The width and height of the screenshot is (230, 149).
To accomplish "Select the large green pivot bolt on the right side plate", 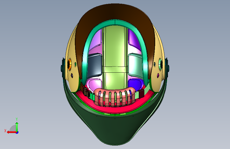I will [x=160, y=64].
